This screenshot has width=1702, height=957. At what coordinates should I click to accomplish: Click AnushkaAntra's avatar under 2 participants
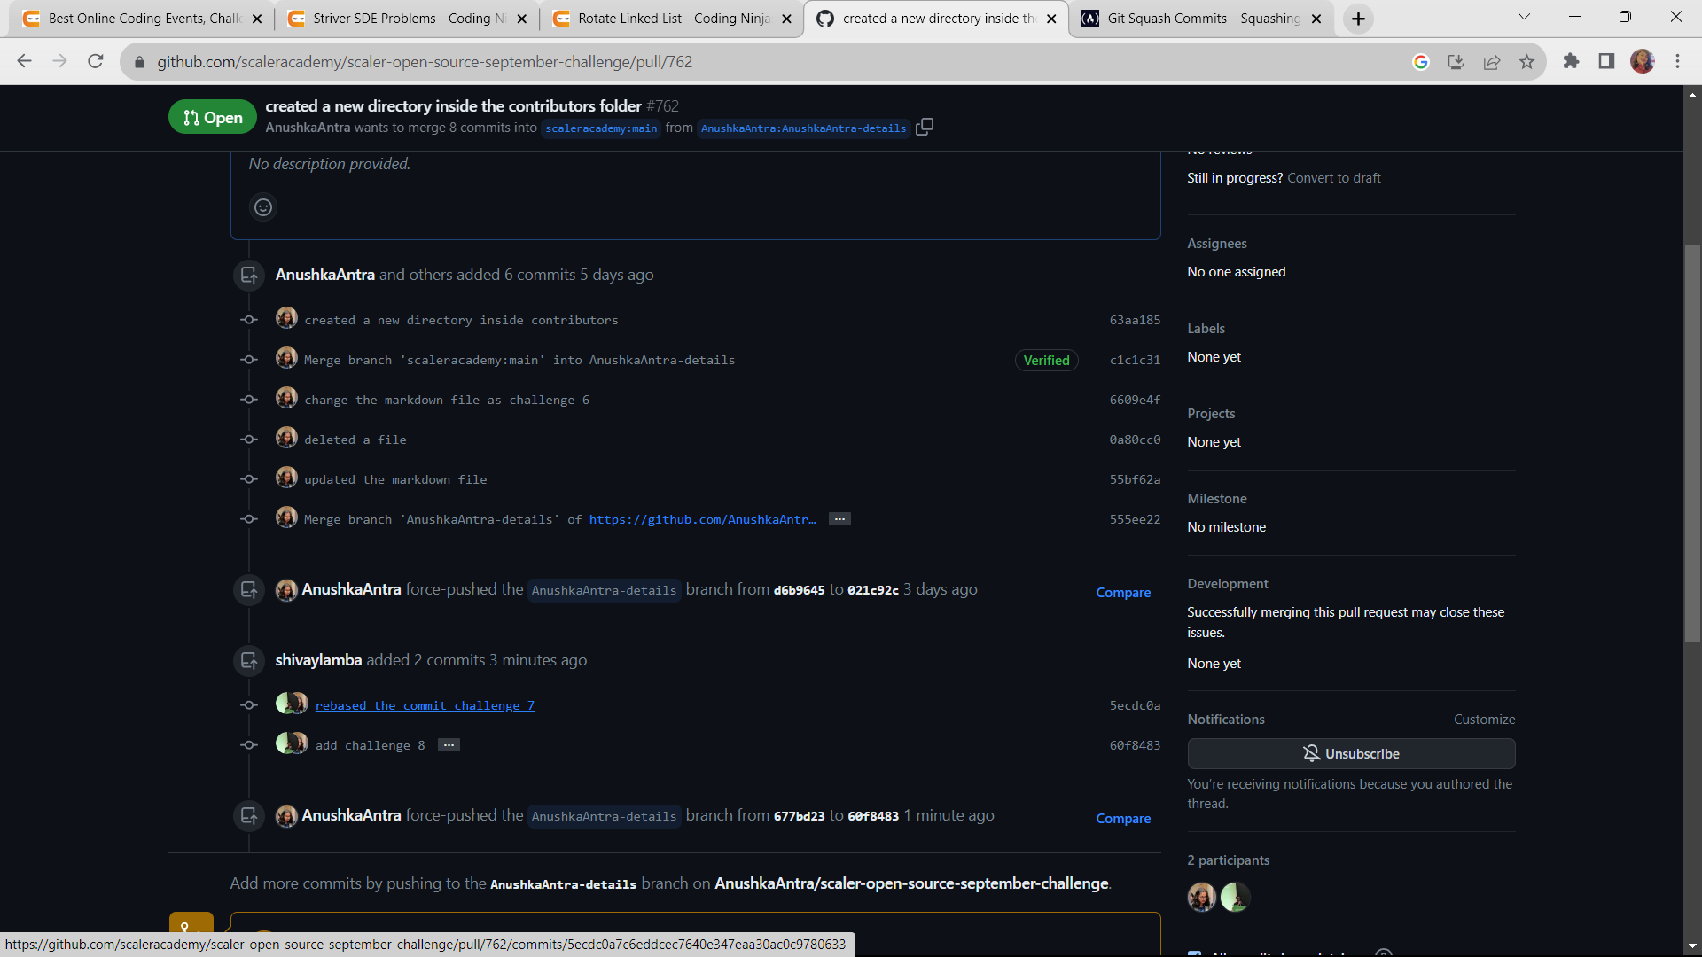coord(1201,897)
